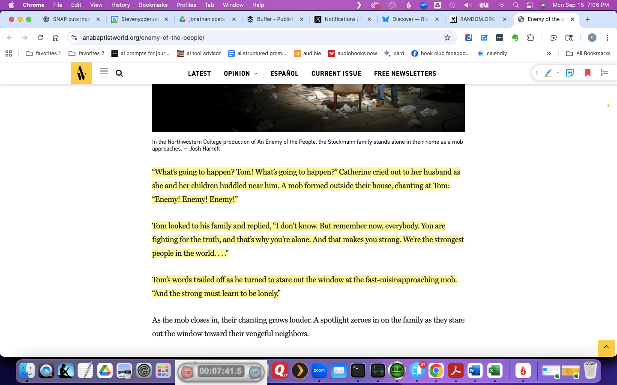Open the Evernote web clipper extension
Viewport: 617px width, 385px height.
(515, 38)
